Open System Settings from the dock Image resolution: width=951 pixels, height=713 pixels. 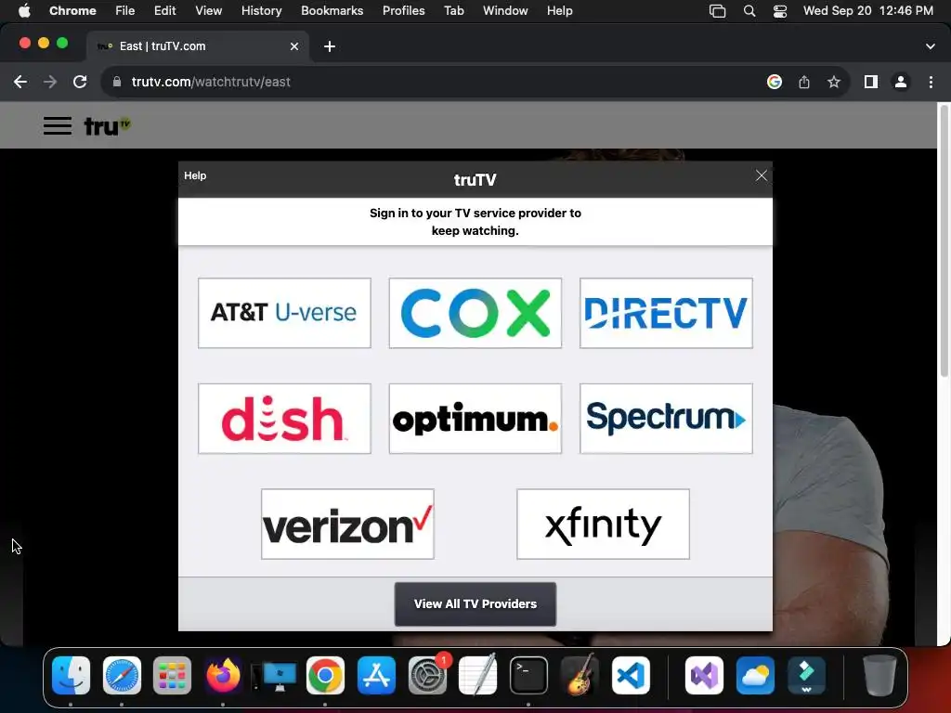point(427,675)
